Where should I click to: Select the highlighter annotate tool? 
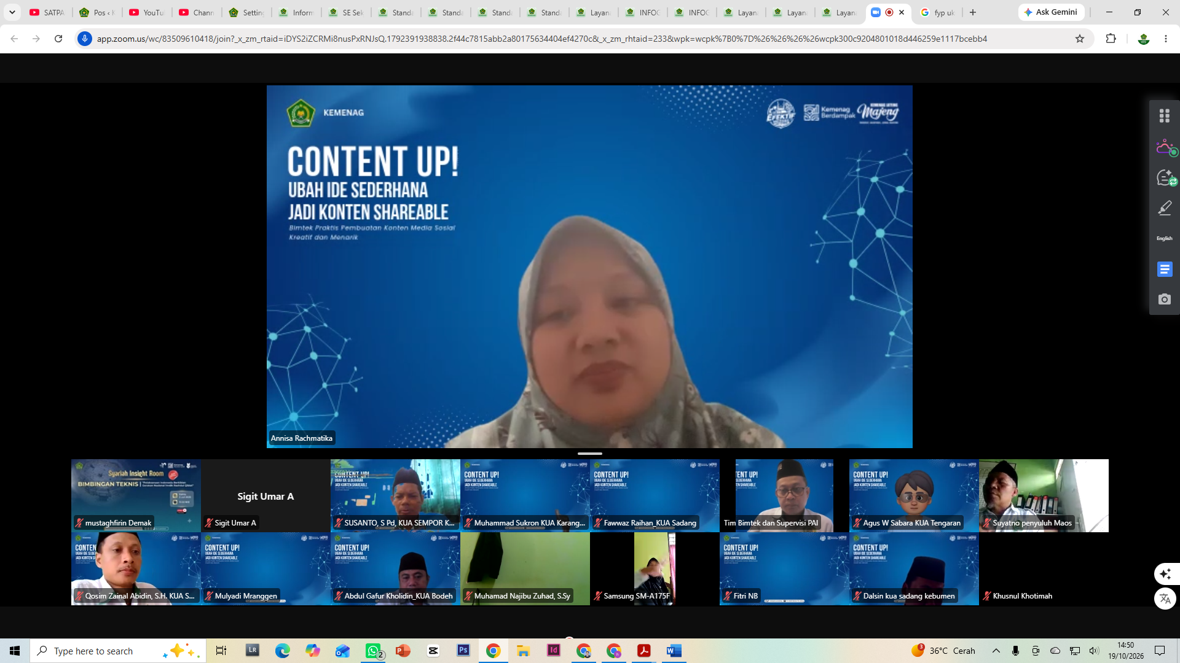click(x=1165, y=208)
